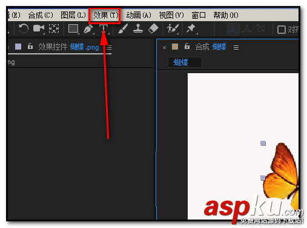This screenshot has width=307, height=228.
Task: Click the purple label swatch in 效果控件 tab
Action: [18, 47]
